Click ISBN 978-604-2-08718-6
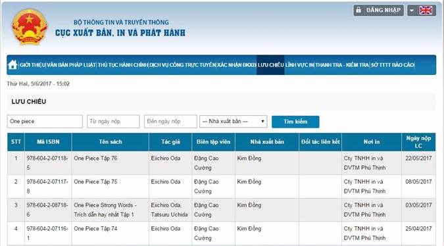 [47, 210]
